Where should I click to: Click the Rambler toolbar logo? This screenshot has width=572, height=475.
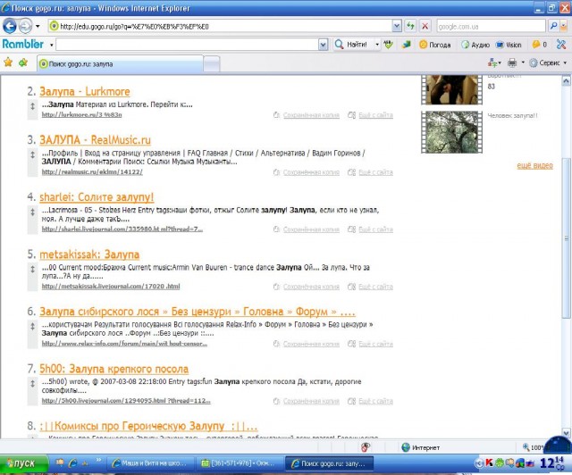pos(23,44)
